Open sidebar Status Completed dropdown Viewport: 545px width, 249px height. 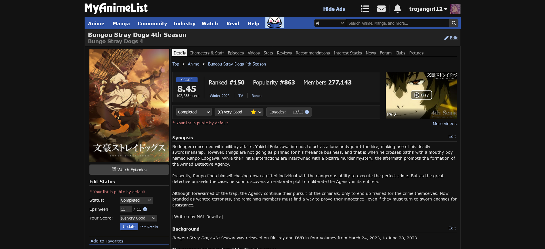coord(136,200)
